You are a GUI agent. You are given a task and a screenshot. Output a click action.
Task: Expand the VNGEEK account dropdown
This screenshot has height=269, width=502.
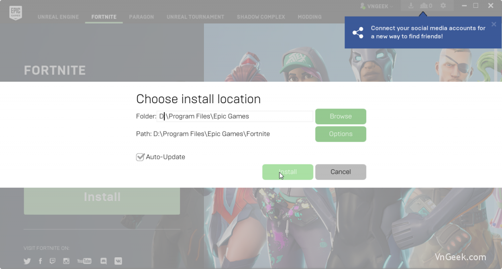tap(391, 6)
